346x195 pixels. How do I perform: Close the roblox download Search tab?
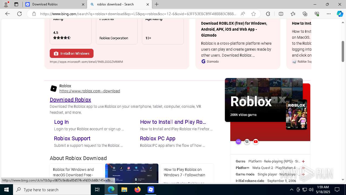tap(148, 4)
